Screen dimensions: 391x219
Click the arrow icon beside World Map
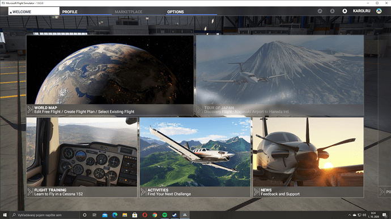(29, 109)
